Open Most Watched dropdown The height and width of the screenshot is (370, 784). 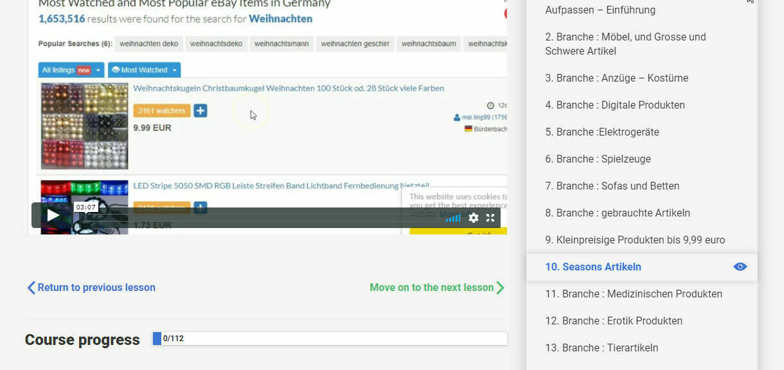[144, 70]
